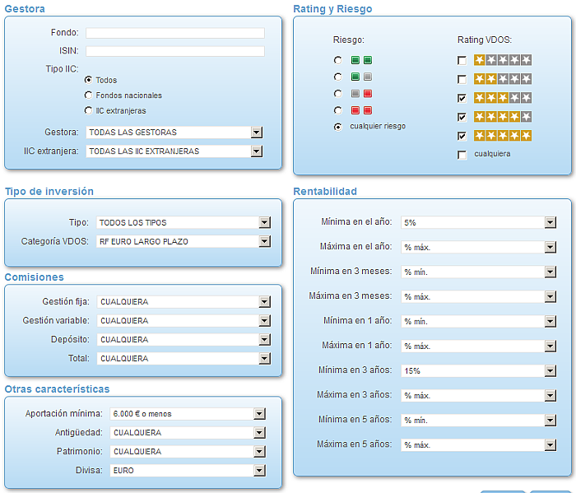Uncheck the three-star VDOS rating box

pyautogui.click(x=462, y=98)
